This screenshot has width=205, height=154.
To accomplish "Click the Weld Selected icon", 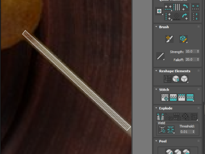I will pyautogui.click(x=171, y=130).
